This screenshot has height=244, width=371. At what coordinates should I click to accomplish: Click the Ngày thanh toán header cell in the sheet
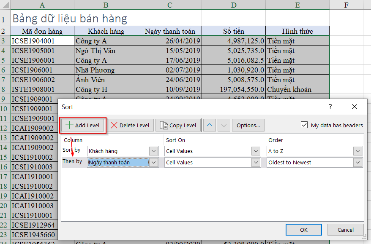pos(170,31)
